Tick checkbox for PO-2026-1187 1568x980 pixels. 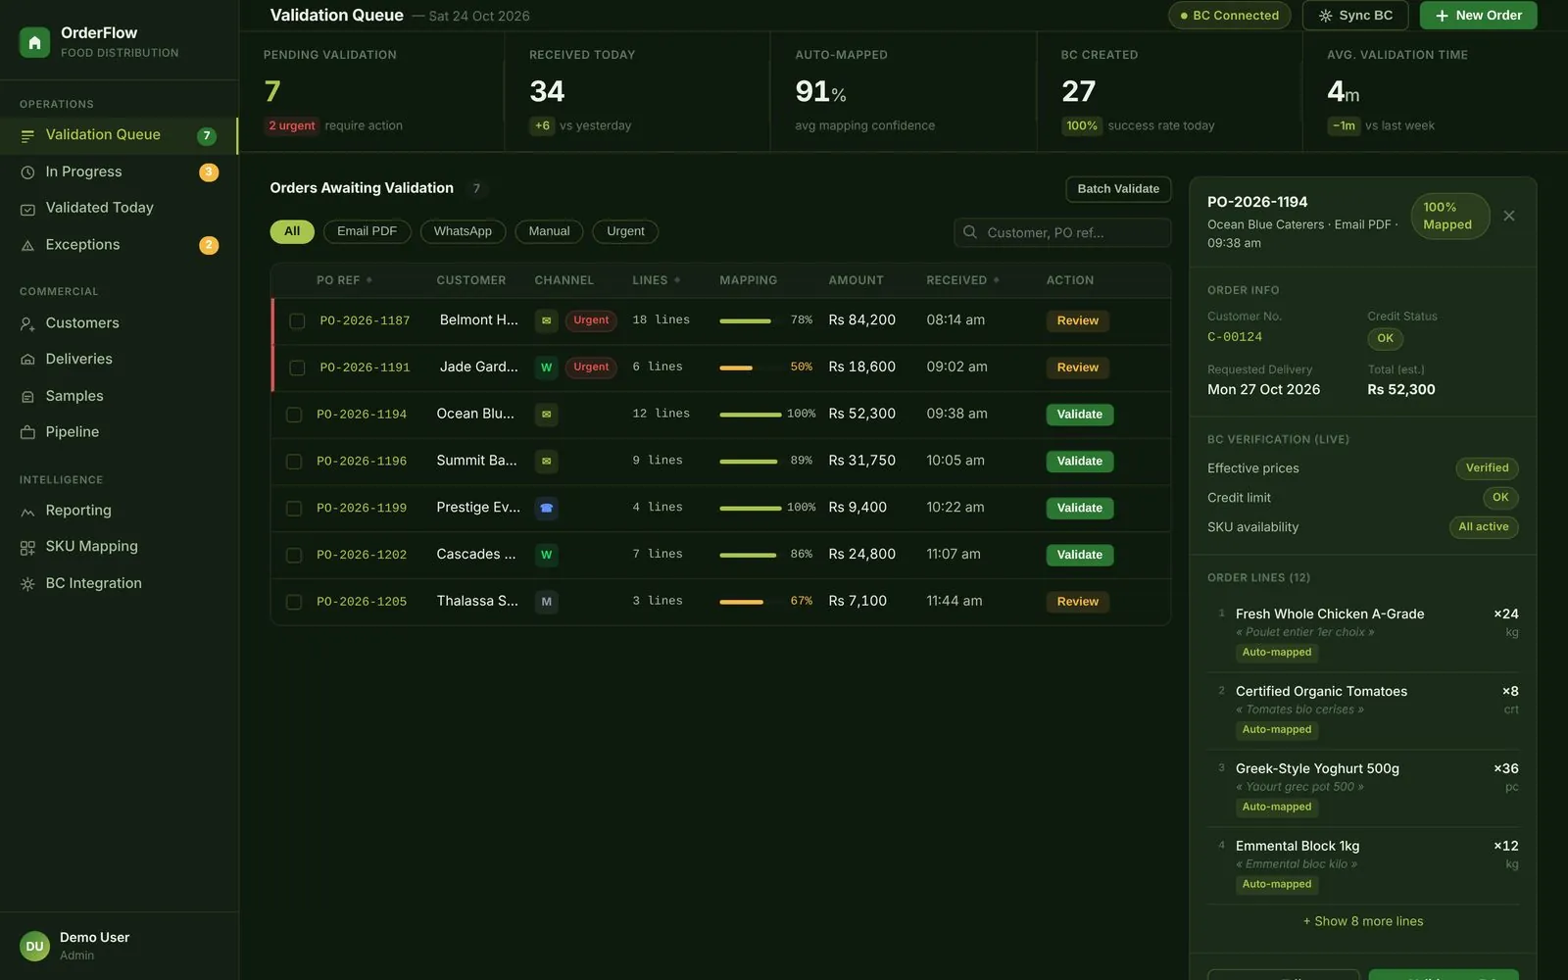[x=297, y=320]
